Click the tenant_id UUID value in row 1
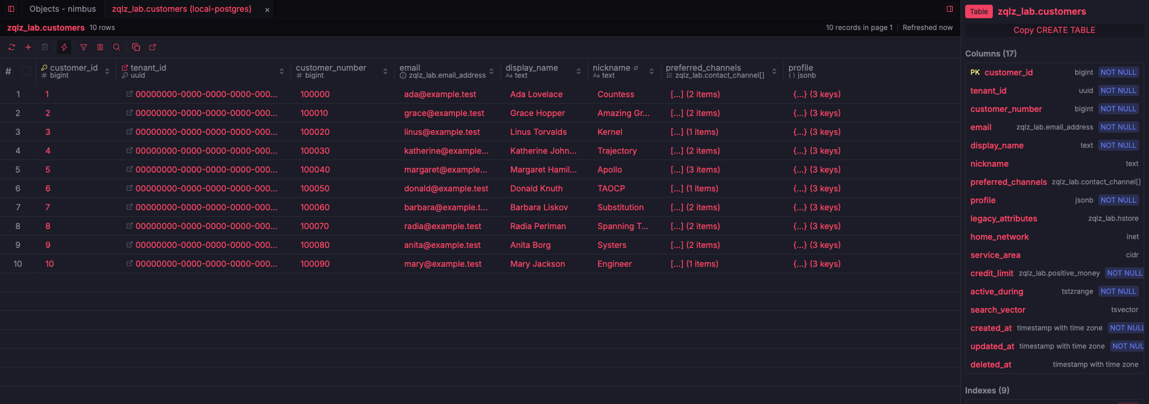 [x=206, y=94]
